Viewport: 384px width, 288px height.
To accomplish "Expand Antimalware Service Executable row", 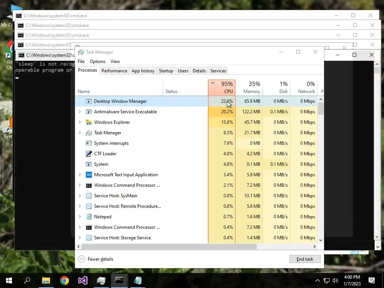I will click(79, 112).
